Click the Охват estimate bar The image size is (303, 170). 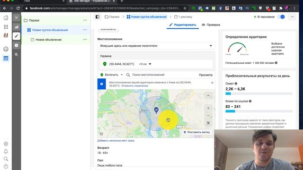(259, 93)
